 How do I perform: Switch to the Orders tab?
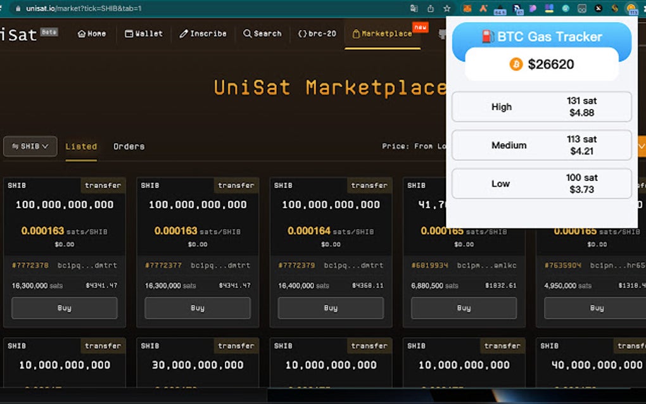click(x=129, y=146)
